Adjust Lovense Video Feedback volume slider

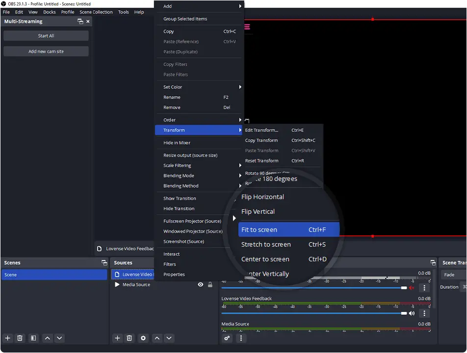click(x=314, y=313)
